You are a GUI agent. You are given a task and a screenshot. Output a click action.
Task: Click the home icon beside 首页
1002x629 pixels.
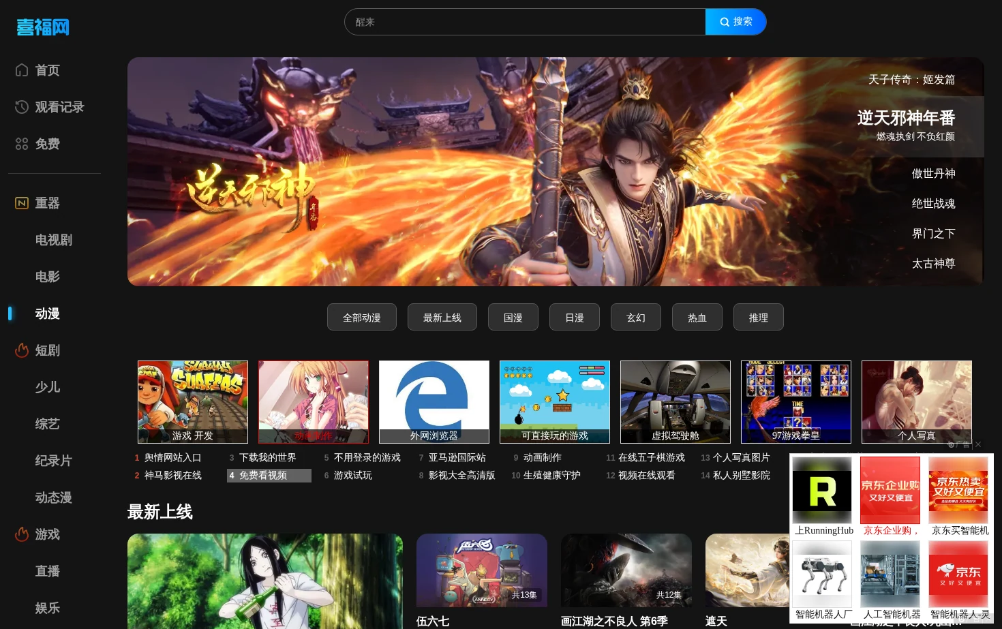[x=22, y=70]
